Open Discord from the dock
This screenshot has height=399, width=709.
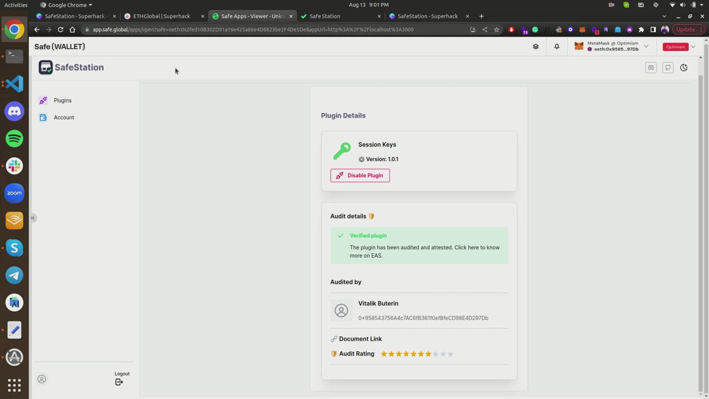coord(14,111)
